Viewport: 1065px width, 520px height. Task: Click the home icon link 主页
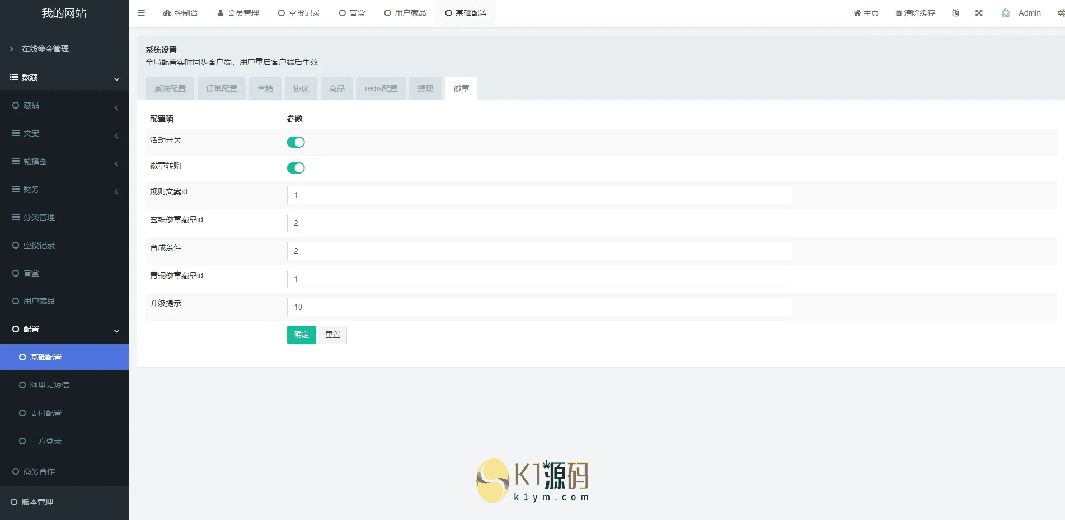(x=866, y=13)
